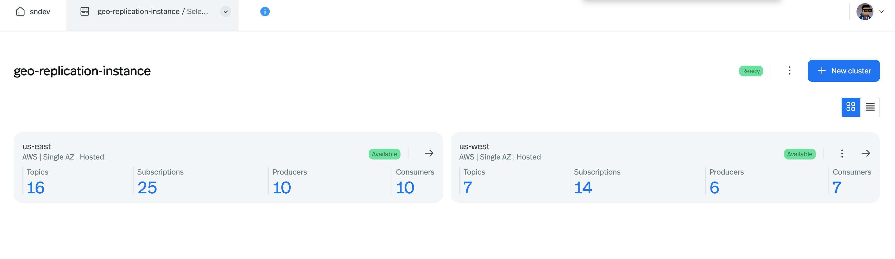The image size is (895, 259).
Task: Click the instance icon in the breadcrumb tab
Action: click(x=85, y=11)
